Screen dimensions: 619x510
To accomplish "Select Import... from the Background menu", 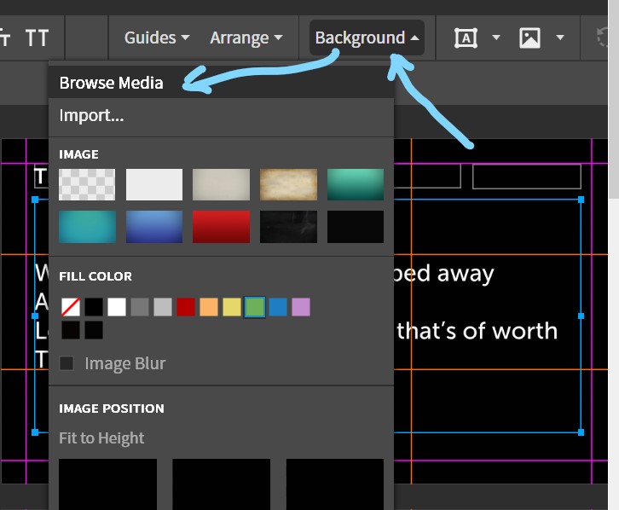I will (91, 115).
